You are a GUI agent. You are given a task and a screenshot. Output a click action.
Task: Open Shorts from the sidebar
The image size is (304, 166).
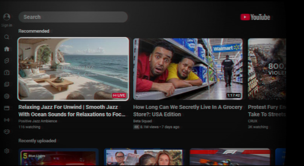tap(6, 61)
